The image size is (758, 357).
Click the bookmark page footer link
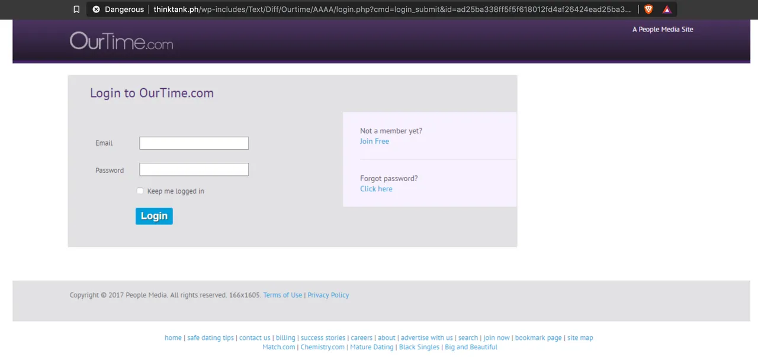point(538,338)
